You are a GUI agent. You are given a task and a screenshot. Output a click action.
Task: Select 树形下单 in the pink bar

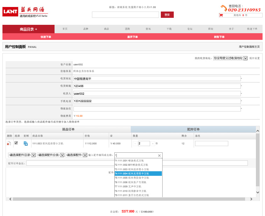[x=219, y=37]
